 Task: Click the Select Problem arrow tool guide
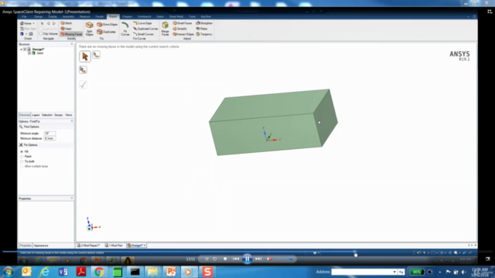point(85,56)
